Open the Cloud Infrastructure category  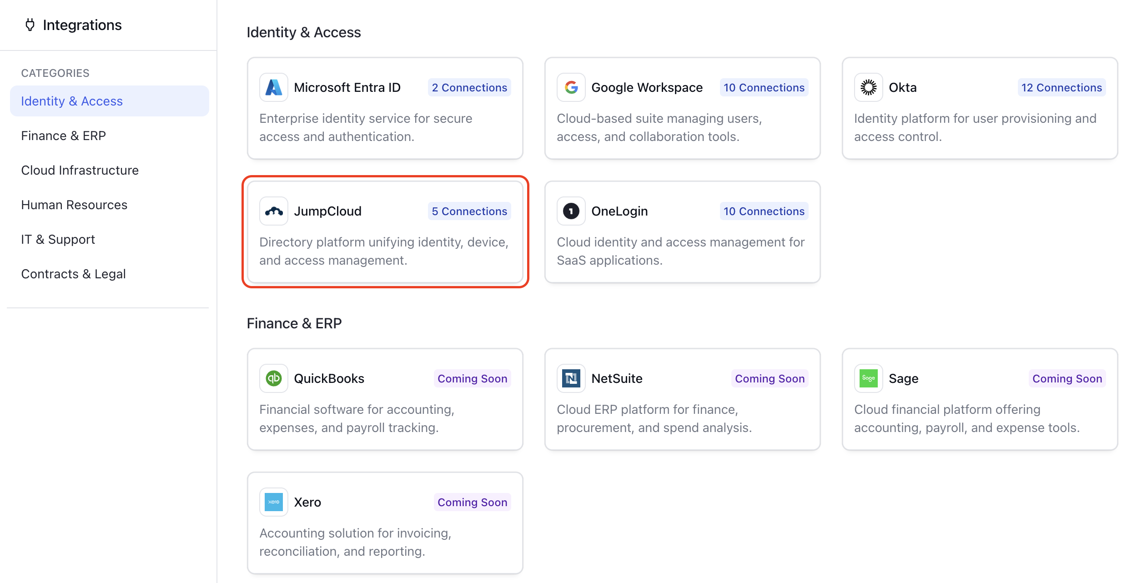110,170
